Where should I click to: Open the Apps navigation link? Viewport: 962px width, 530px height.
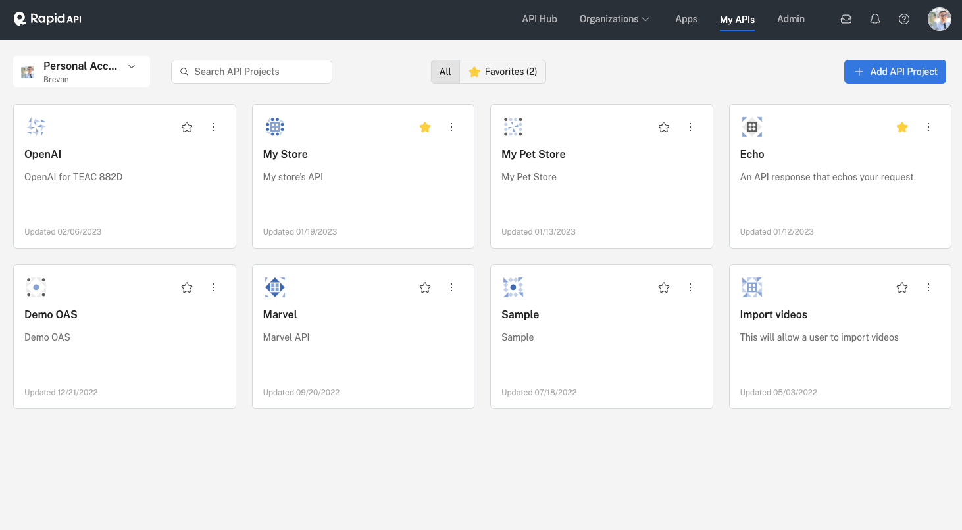click(686, 19)
